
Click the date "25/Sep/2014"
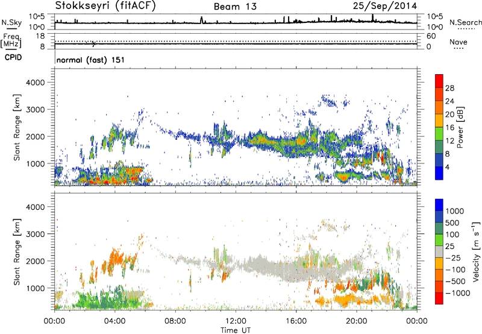(x=385, y=6)
